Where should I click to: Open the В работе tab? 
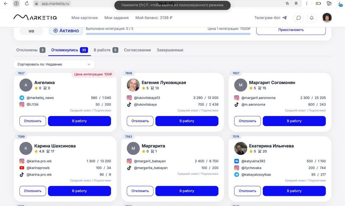pos(106,50)
